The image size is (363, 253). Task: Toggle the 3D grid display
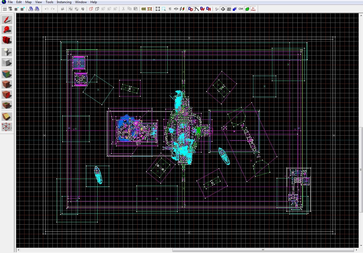[10, 9]
